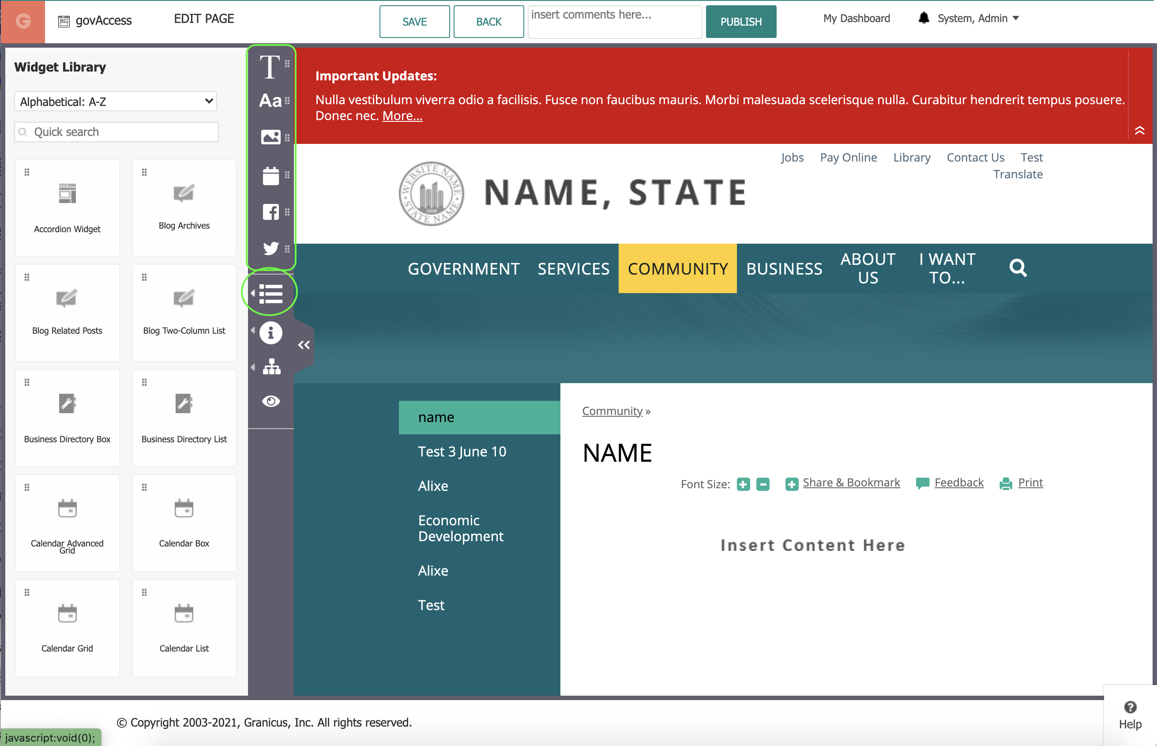Click the Translate link
The image size is (1157, 746).
[x=1018, y=174]
